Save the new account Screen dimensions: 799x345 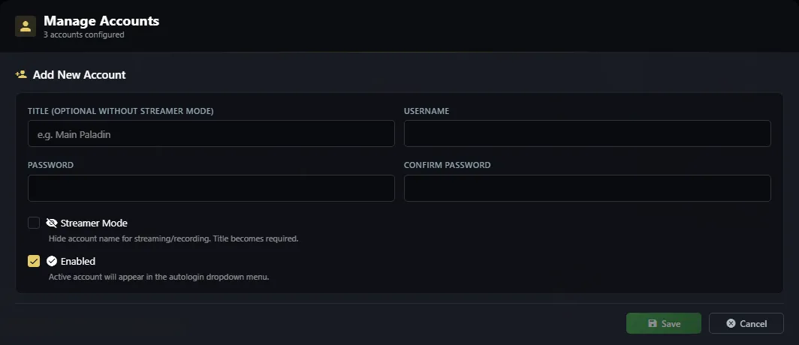tap(664, 324)
